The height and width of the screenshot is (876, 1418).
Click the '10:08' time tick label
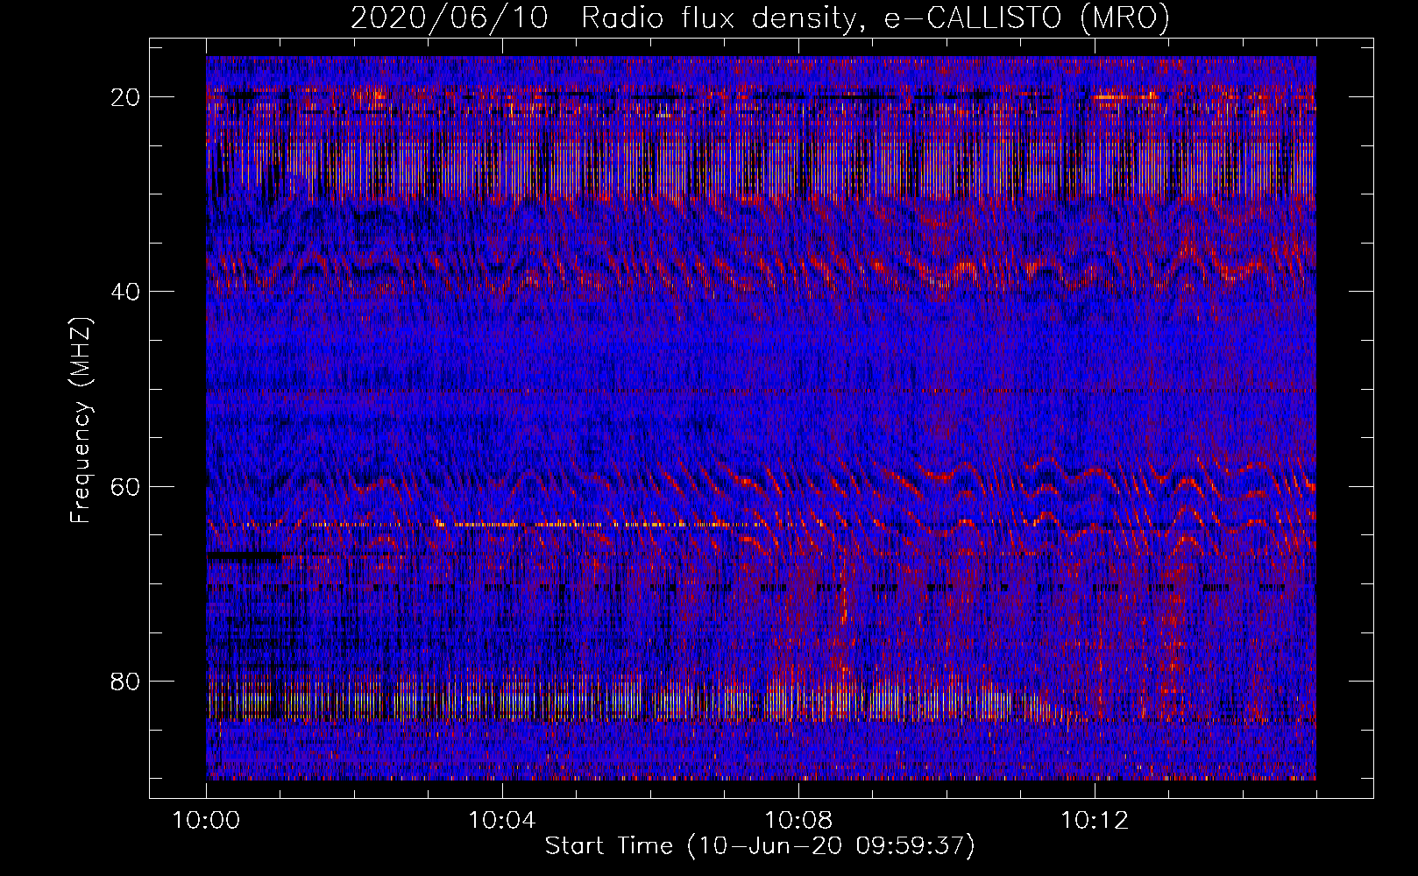pos(798,821)
